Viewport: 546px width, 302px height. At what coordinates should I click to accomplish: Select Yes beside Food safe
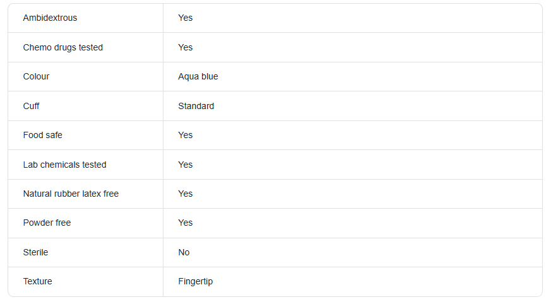pyautogui.click(x=185, y=135)
